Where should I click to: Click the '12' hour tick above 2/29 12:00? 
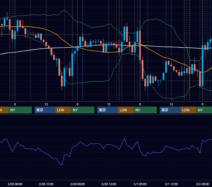109,104
